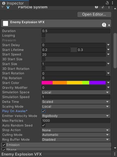Click the Shape module header label
The width and height of the screenshot is (117, 157).
click(x=12, y=149)
